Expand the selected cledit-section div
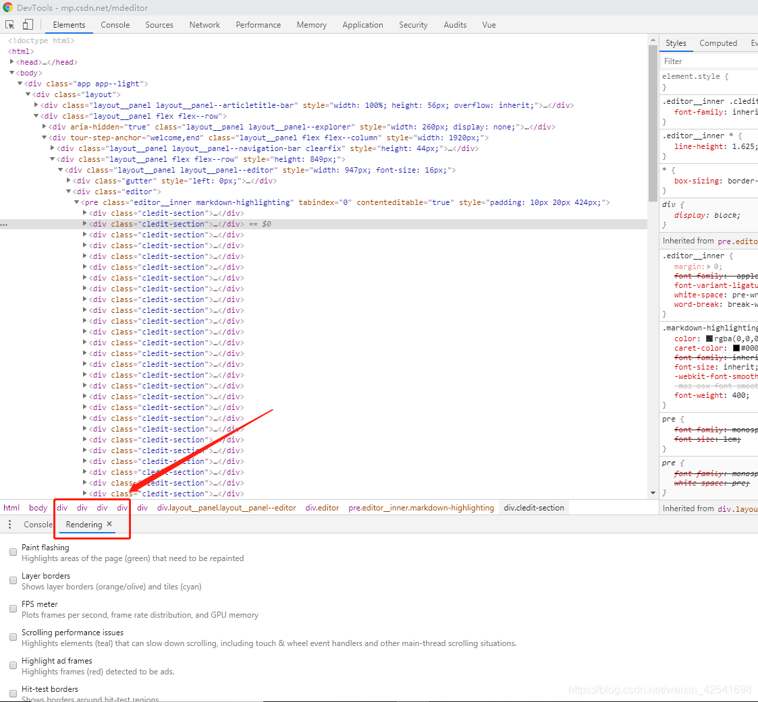758x702 pixels. [x=84, y=223]
